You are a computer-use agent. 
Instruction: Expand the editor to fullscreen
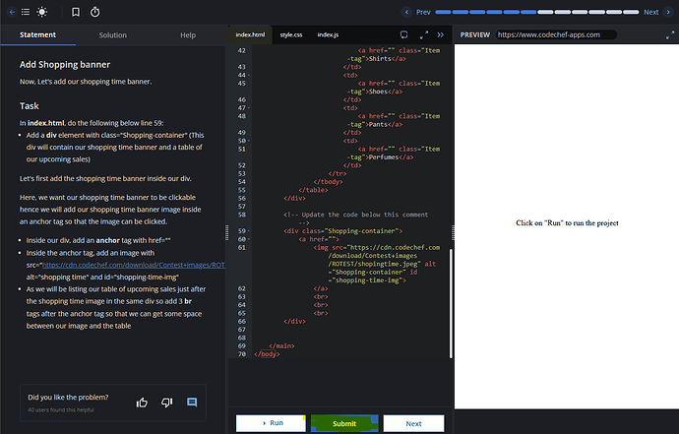[424, 34]
